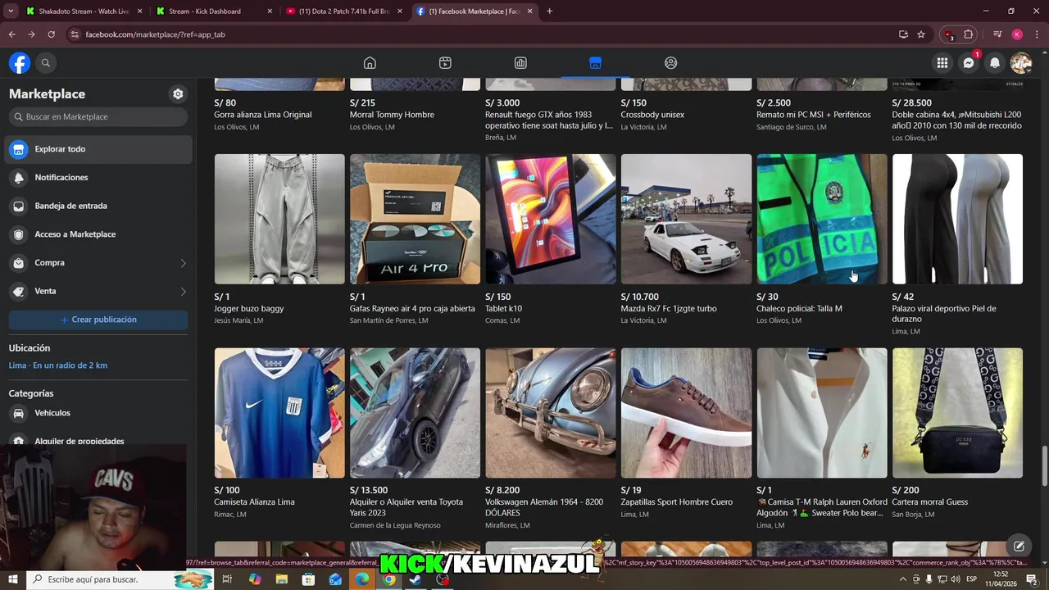Open Camisa Ralph Lauren Oxford photo
Image resolution: width=1049 pixels, height=590 pixels.
822,413
